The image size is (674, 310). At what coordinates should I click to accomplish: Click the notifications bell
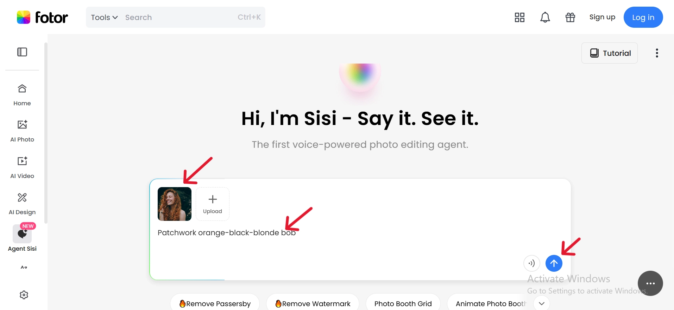pyautogui.click(x=545, y=17)
